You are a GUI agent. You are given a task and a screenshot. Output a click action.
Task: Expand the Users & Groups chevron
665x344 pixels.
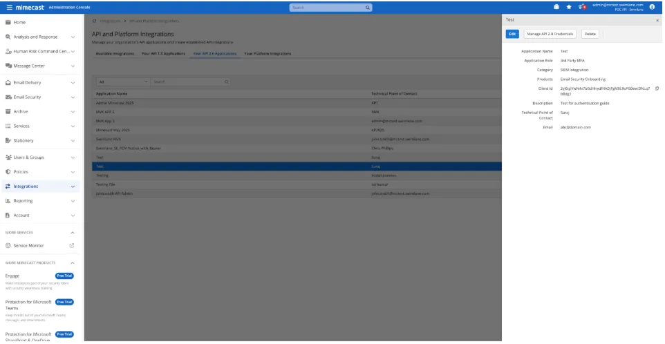73,157
